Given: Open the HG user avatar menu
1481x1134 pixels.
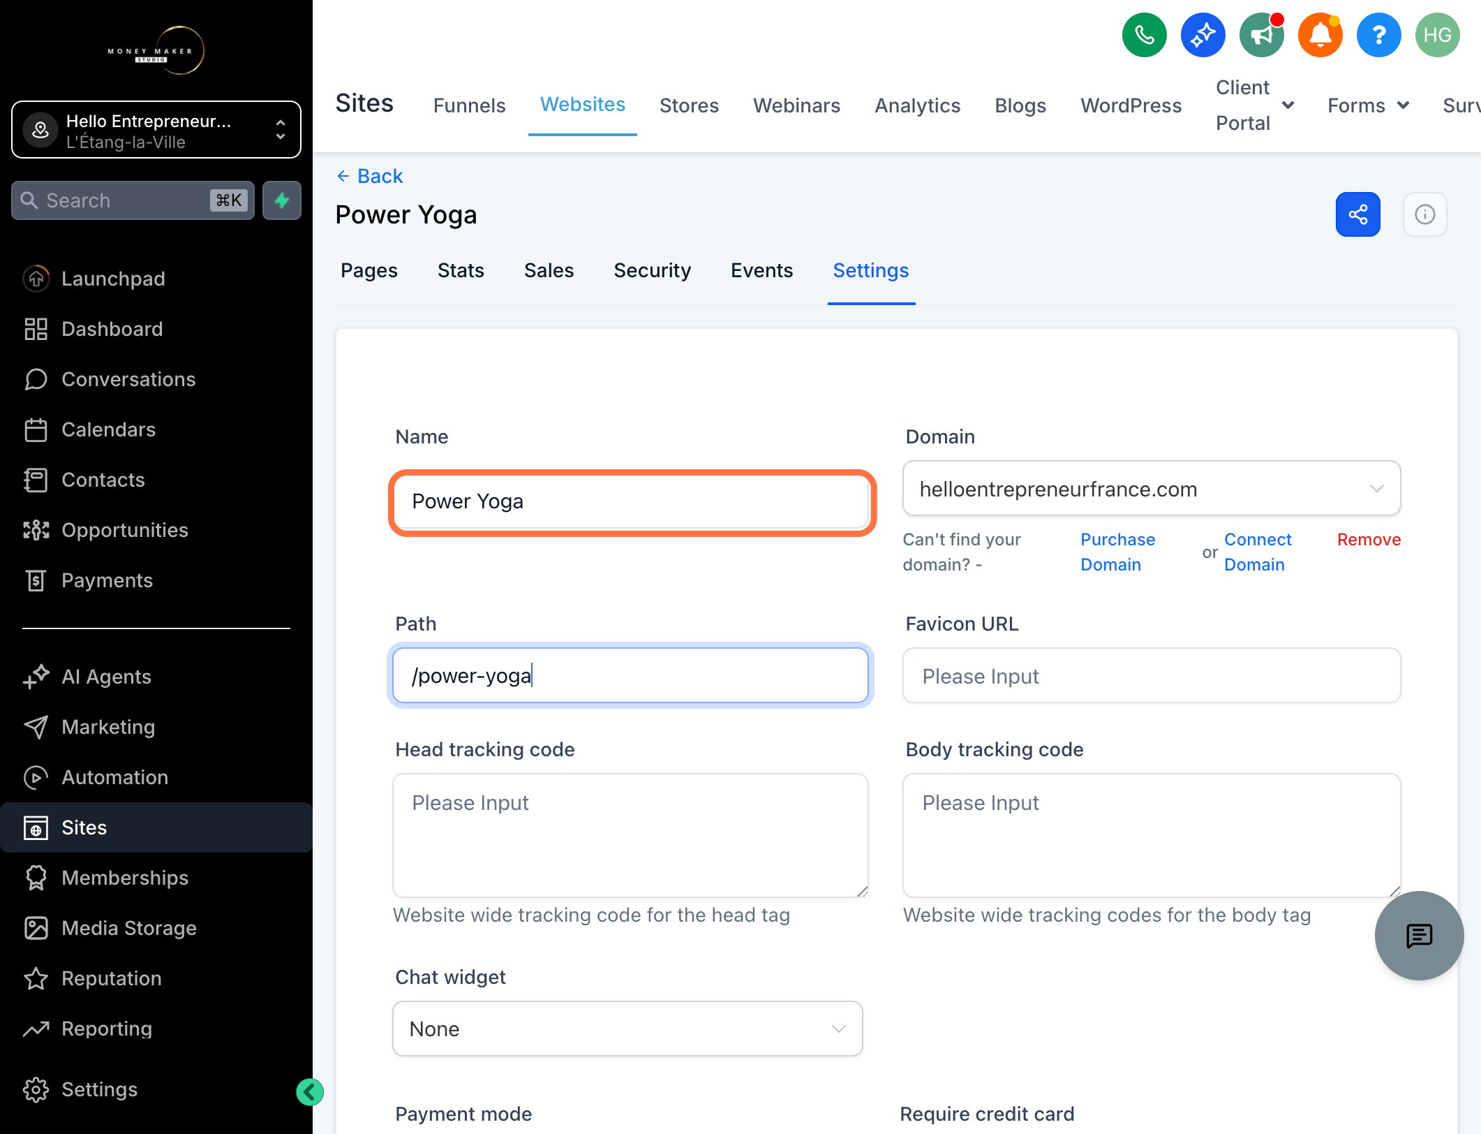Looking at the screenshot, I should (x=1437, y=35).
